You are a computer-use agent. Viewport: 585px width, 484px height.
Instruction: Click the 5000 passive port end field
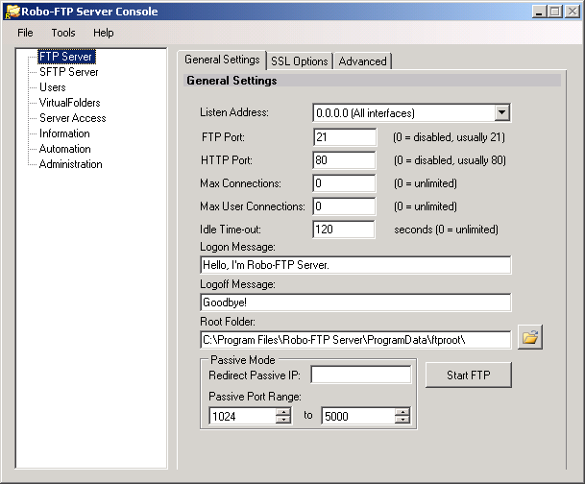pos(358,416)
